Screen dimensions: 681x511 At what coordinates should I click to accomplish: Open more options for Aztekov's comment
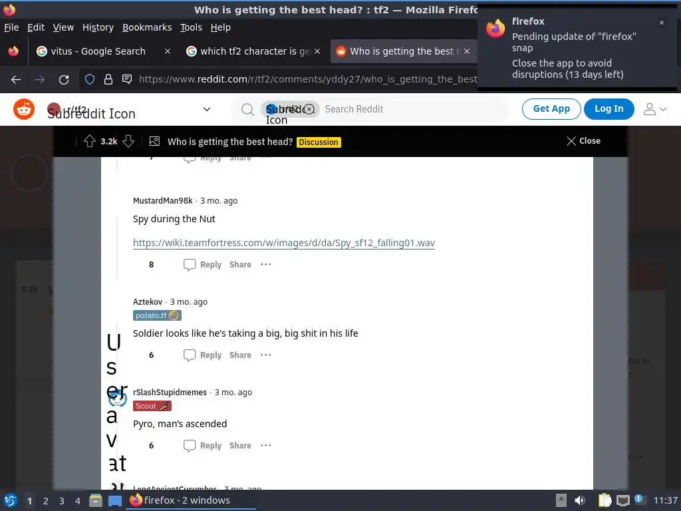266,355
